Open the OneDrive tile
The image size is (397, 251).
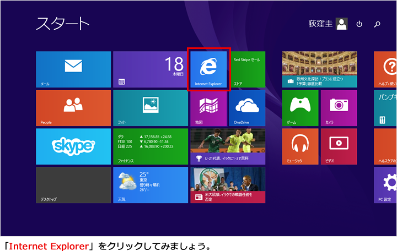(x=247, y=108)
